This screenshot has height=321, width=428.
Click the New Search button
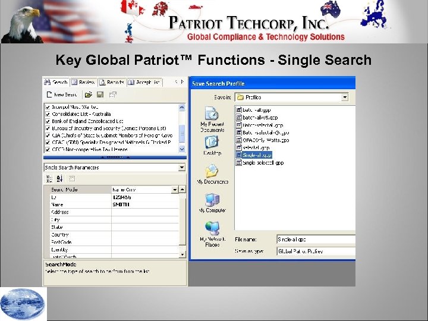pos(62,95)
